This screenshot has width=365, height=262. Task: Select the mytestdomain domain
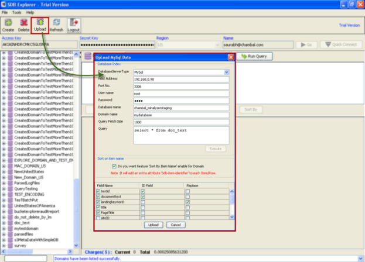pyautogui.click(x=26, y=229)
